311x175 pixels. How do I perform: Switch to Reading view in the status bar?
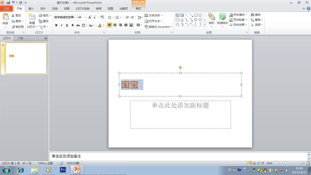(258, 163)
